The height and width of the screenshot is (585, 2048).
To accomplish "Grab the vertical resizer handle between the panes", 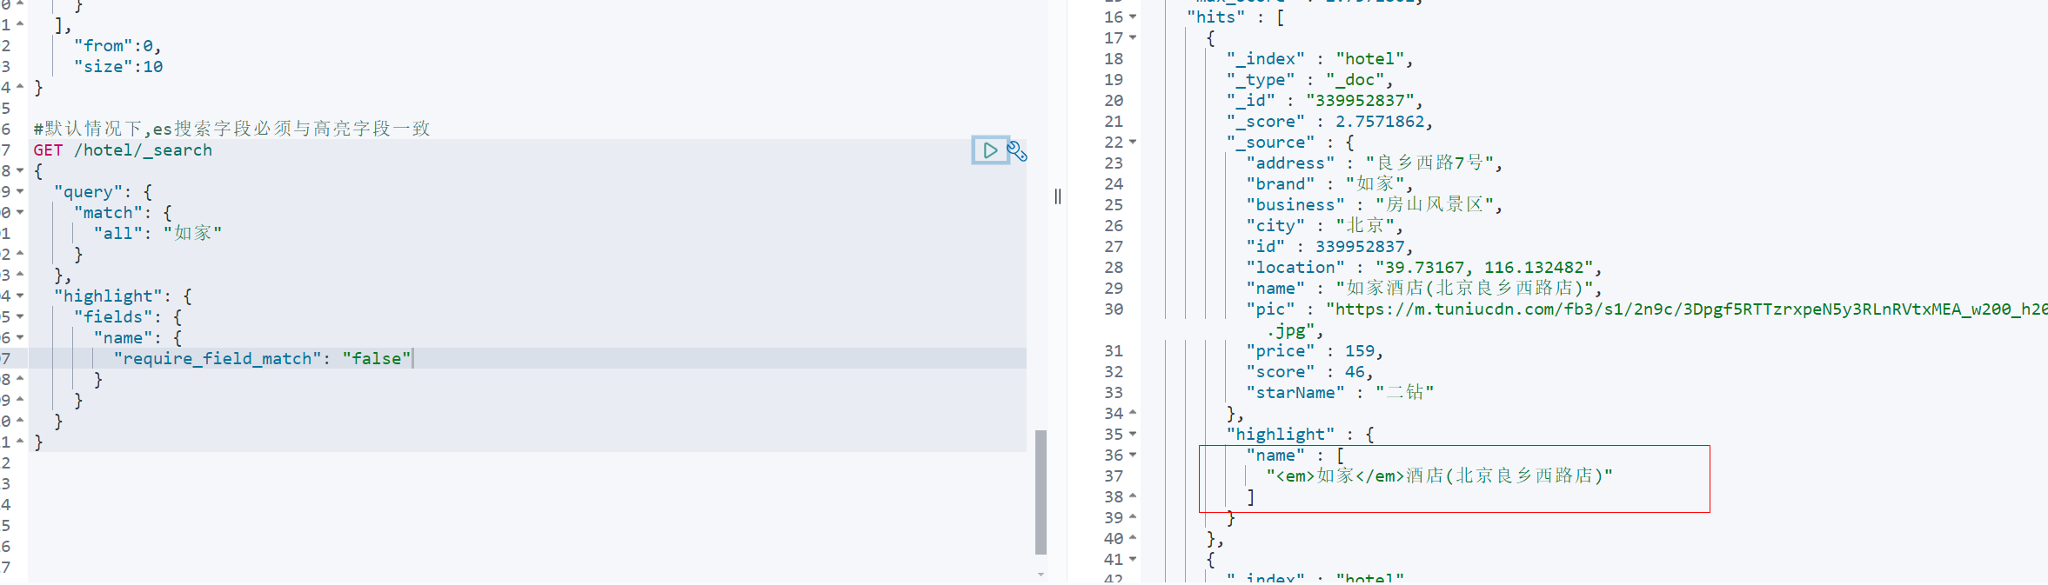I will pyautogui.click(x=1057, y=196).
